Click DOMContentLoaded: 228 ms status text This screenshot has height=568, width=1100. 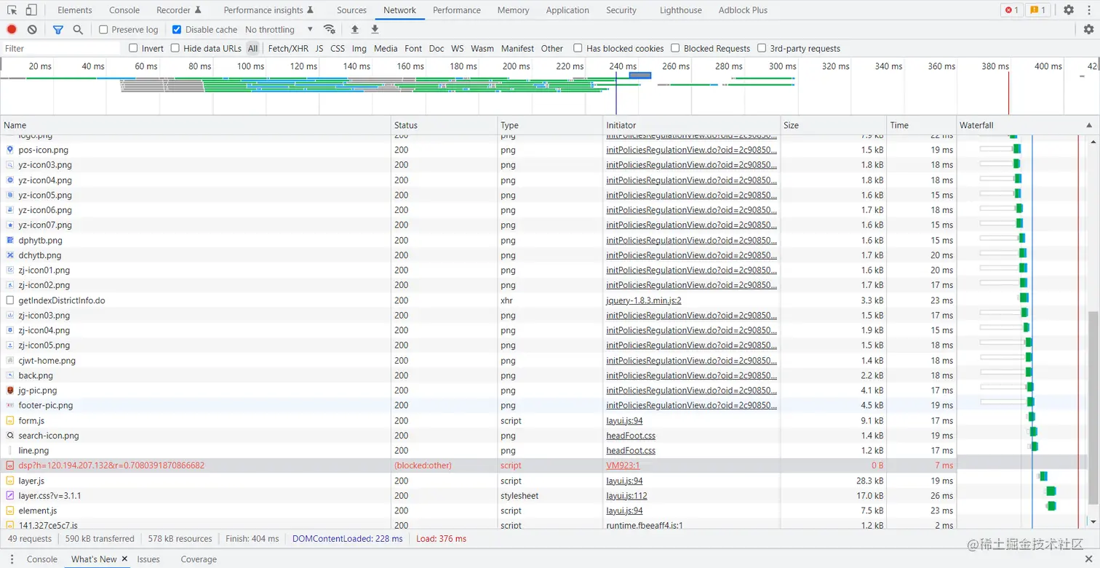[x=347, y=539]
